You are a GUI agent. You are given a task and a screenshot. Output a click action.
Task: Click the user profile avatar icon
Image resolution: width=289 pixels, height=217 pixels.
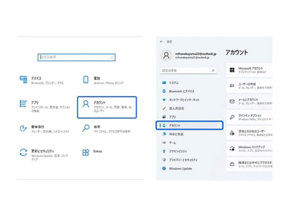click(167, 55)
